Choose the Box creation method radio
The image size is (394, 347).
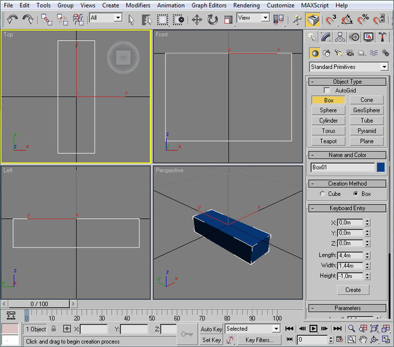[x=356, y=194]
